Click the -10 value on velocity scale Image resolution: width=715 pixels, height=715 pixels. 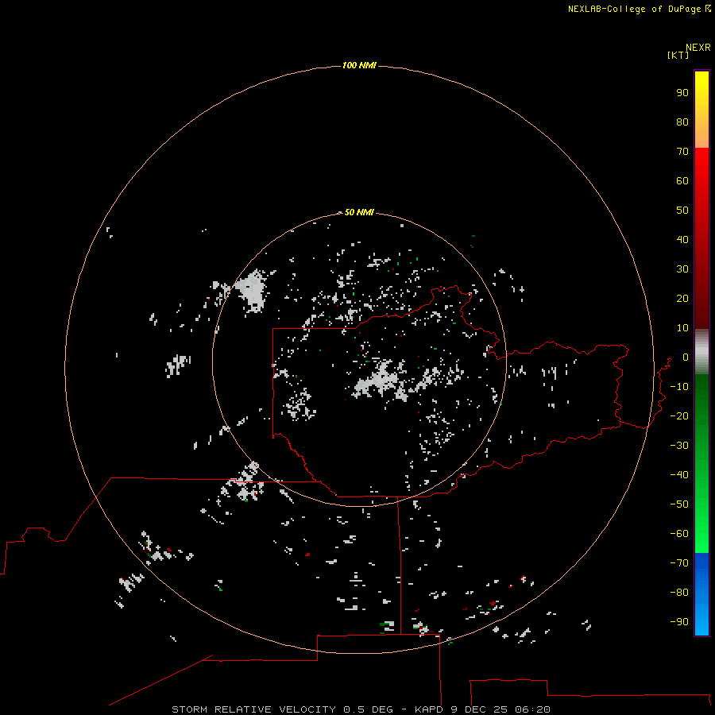coord(679,387)
